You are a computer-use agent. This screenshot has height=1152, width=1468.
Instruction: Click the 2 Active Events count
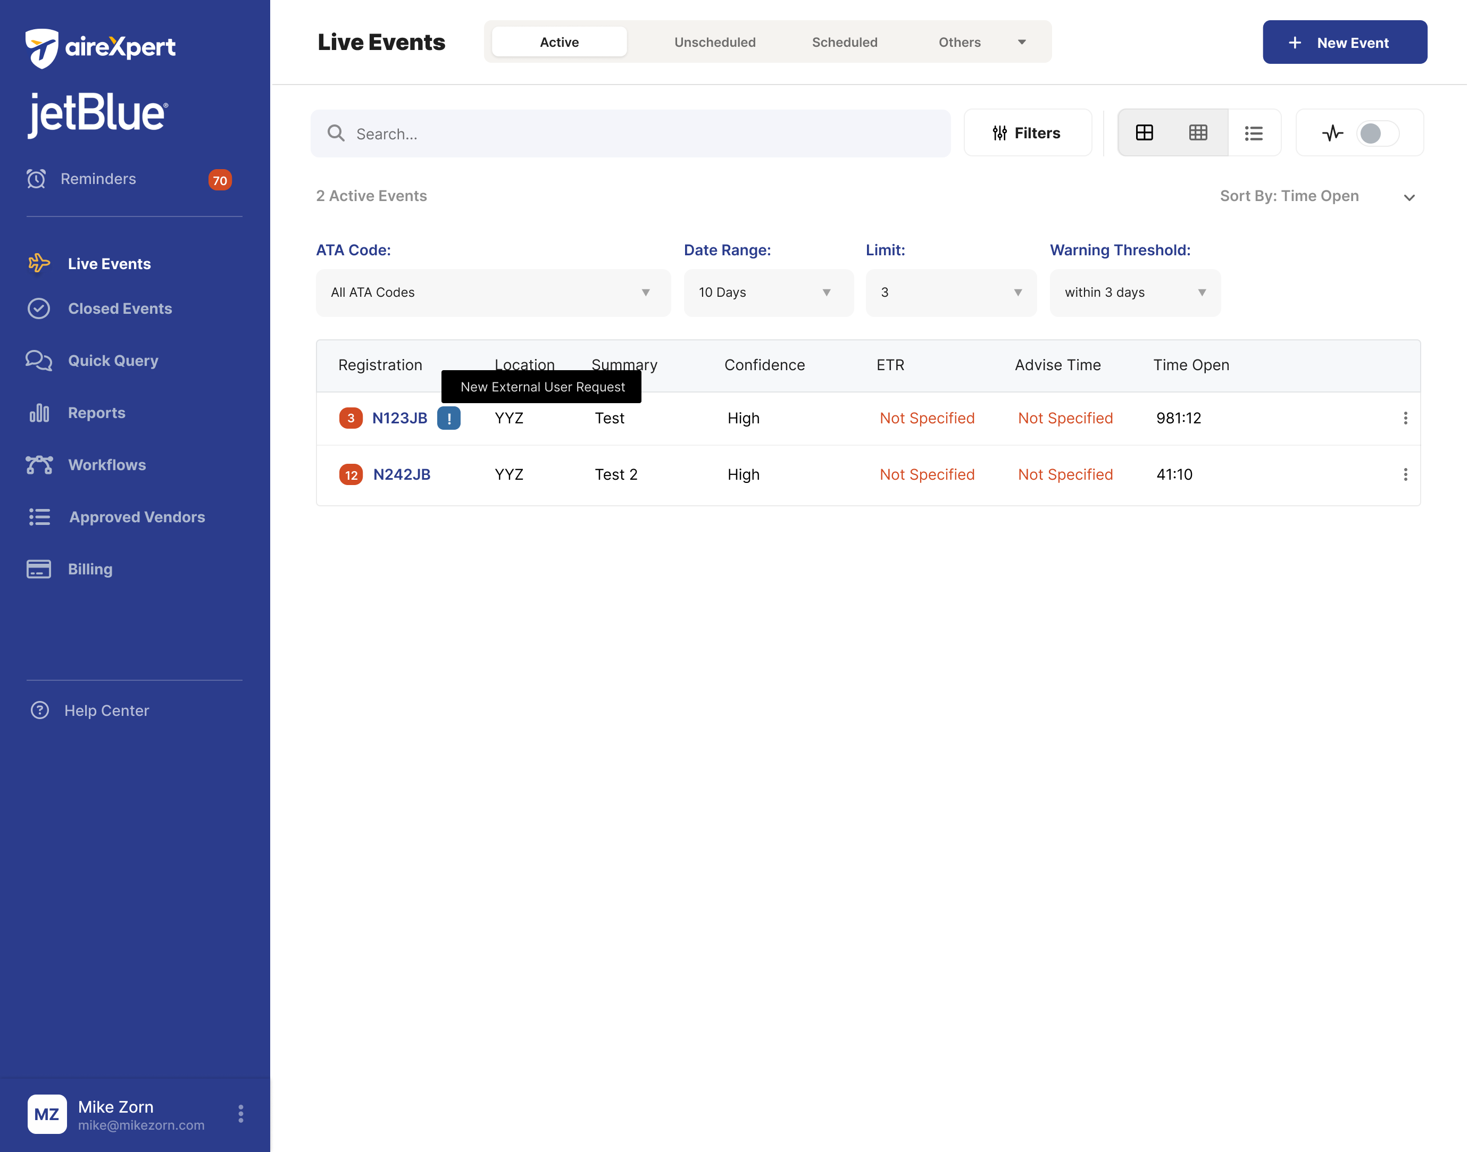tap(371, 196)
